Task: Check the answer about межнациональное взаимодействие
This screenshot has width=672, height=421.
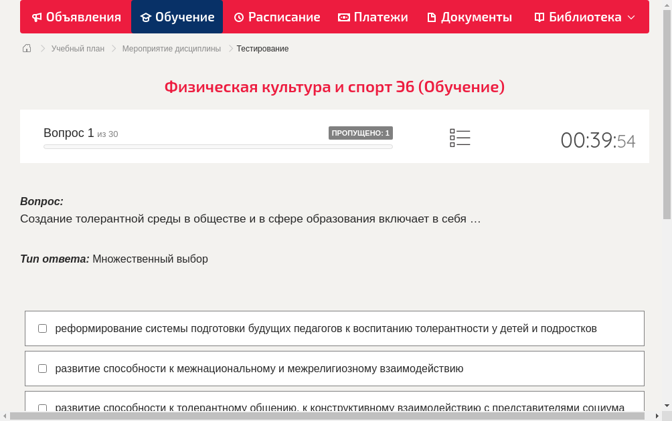Action: point(42,368)
